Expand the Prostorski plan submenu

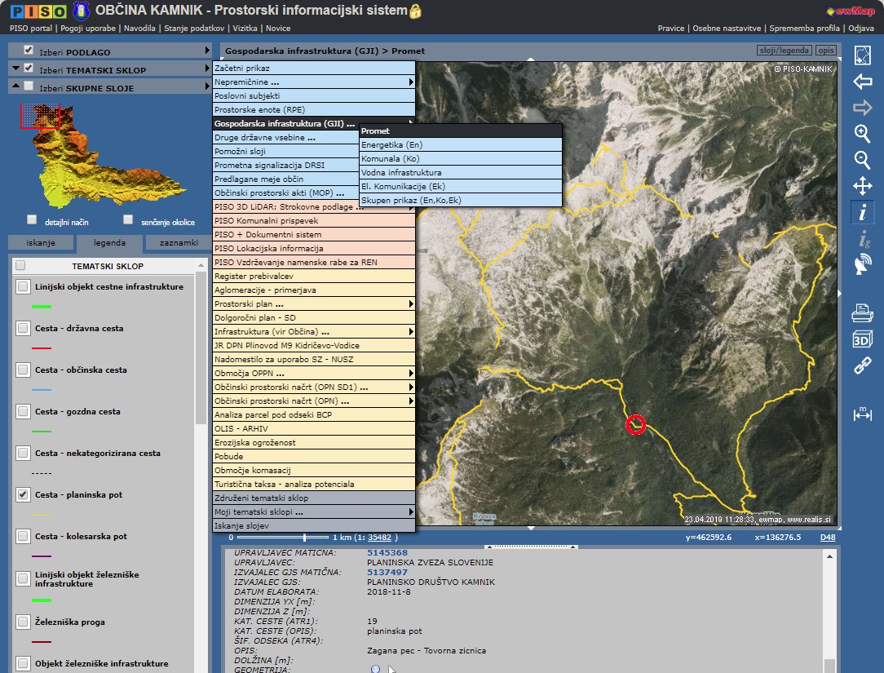314,304
